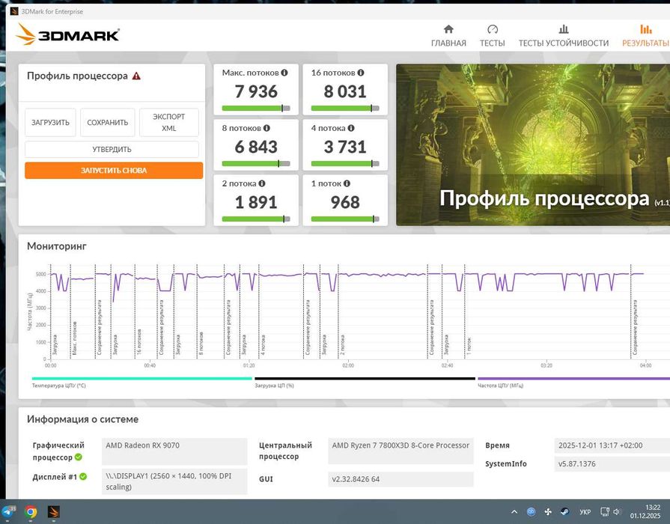Click the AMD Ryzen 7 7800X3D processor field
Viewport: 670px width, 524px height.
click(x=401, y=451)
